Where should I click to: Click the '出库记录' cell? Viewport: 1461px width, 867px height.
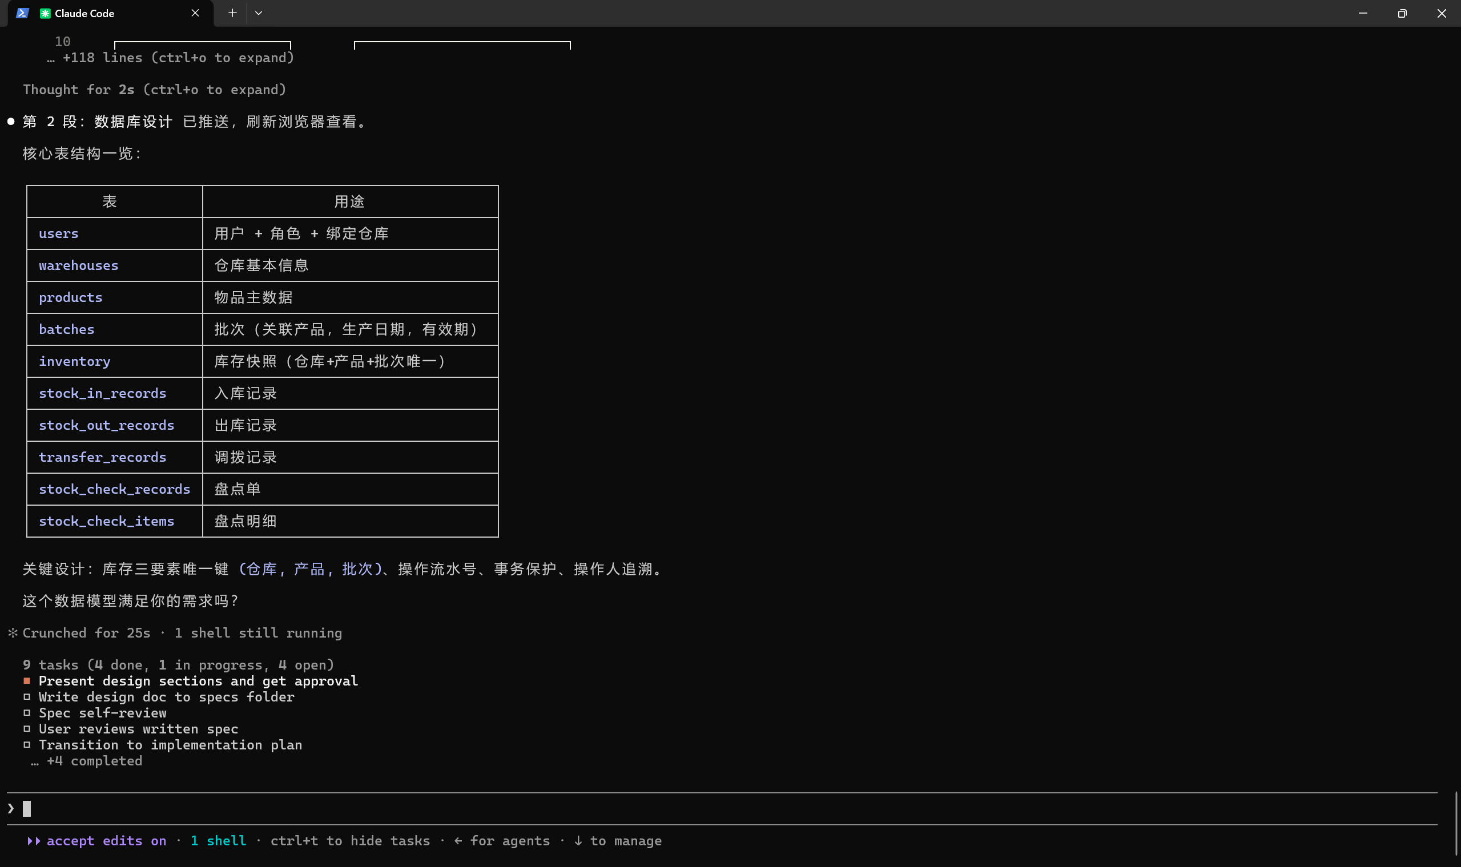tap(350, 425)
